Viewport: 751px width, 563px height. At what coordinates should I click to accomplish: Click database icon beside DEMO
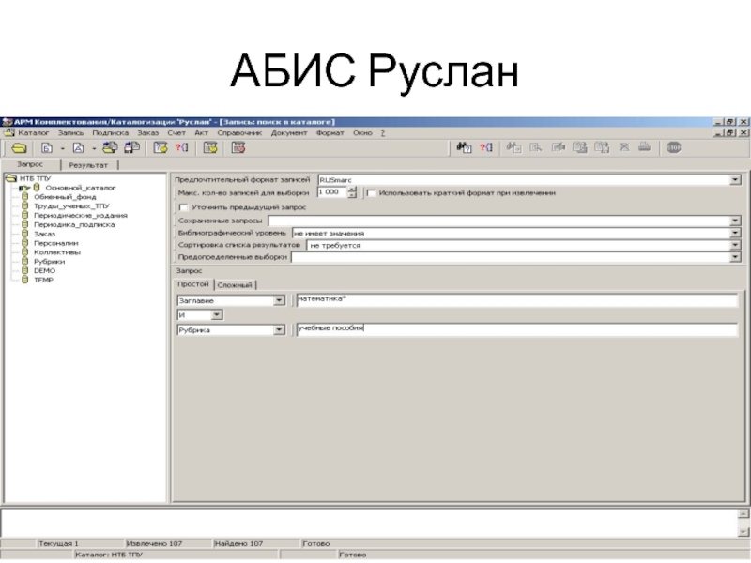[25, 270]
